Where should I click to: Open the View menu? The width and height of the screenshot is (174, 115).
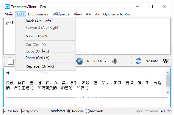pyautogui.click(x=78, y=14)
